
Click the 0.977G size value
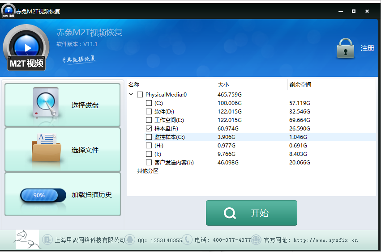click(226, 146)
